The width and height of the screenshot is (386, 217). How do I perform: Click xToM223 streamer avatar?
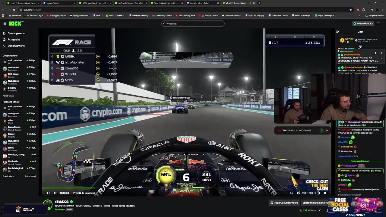pos(48,204)
